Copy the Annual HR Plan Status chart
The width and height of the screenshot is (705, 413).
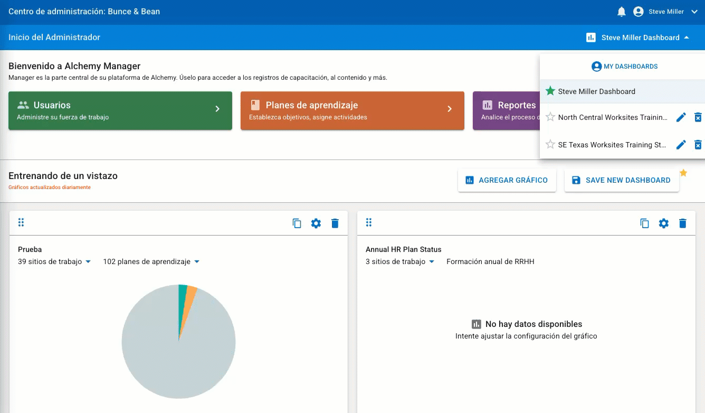click(x=645, y=223)
